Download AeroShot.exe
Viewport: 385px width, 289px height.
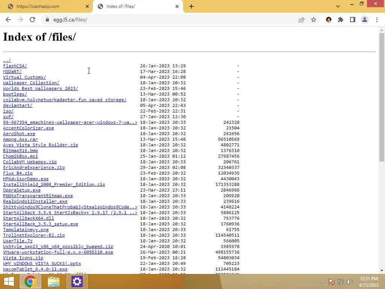pos(19,134)
